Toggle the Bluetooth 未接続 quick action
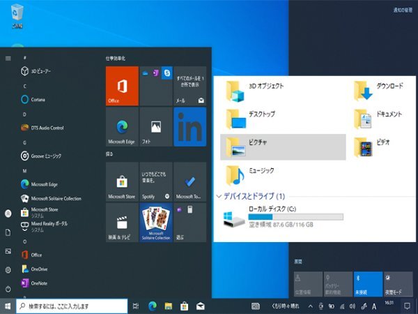 [368, 284]
